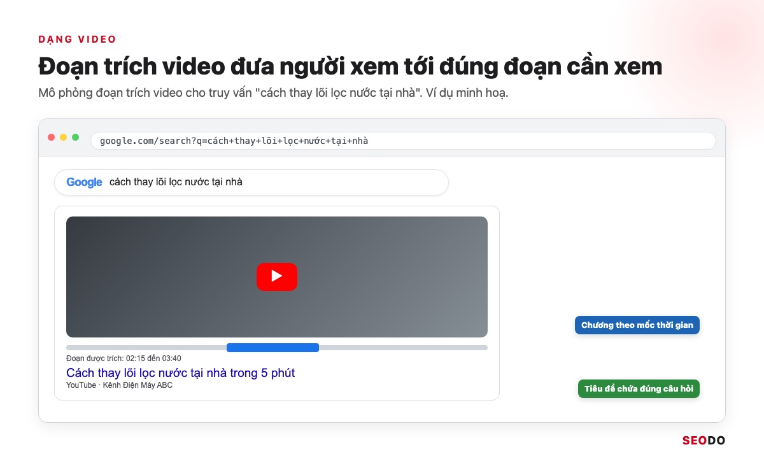
Task: Click the green maximize window dot
Action: click(x=76, y=137)
